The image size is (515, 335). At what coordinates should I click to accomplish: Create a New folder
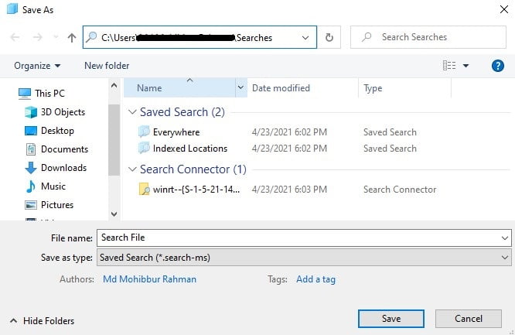coord(107,66)
